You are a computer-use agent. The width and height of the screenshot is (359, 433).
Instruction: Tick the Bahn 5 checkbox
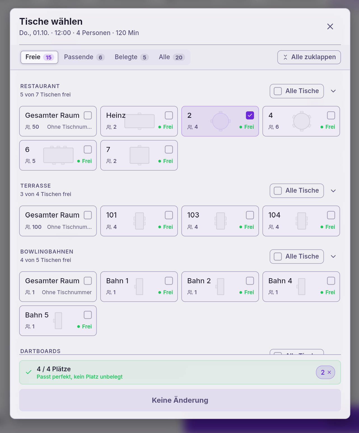[88, 315]
